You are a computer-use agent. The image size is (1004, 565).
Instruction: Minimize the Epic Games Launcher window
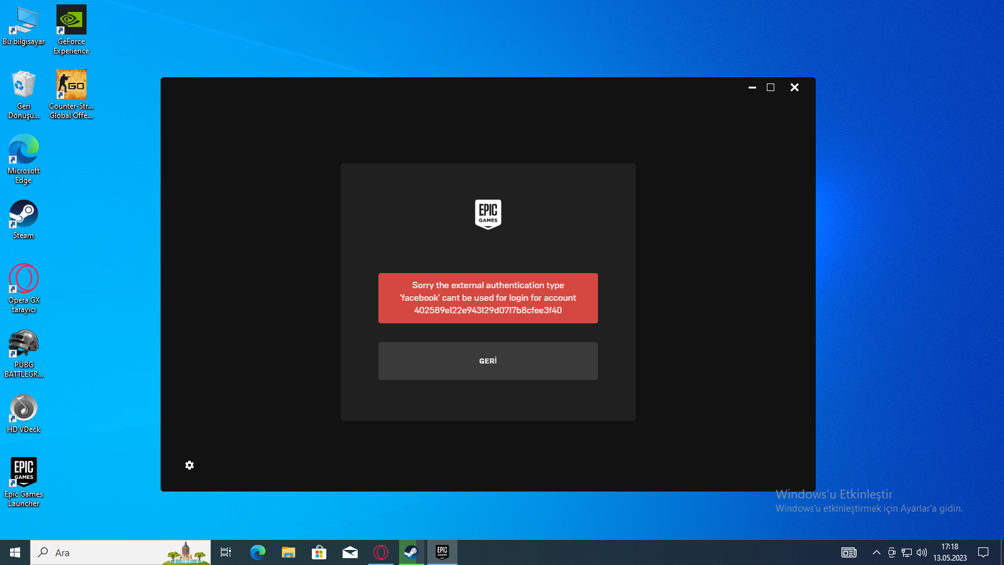coord(752,87)
